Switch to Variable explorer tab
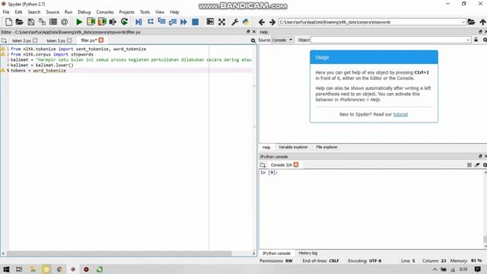Image resolution: width=487 pixels, height=274 pixels. pos(293,147)
